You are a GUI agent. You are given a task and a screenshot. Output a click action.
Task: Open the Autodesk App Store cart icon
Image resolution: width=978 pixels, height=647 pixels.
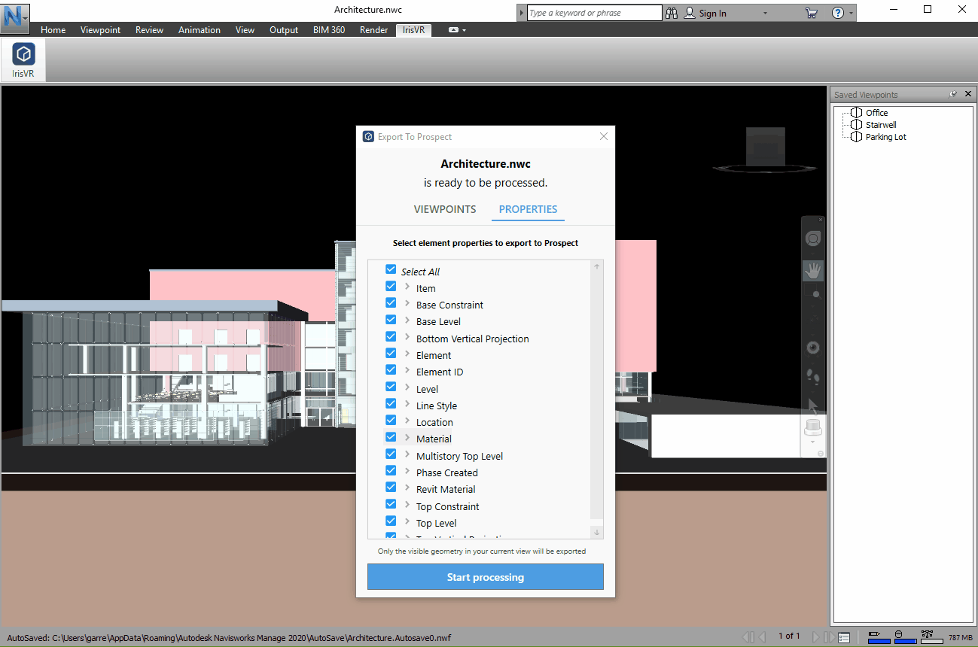click(x=811, y=13)
